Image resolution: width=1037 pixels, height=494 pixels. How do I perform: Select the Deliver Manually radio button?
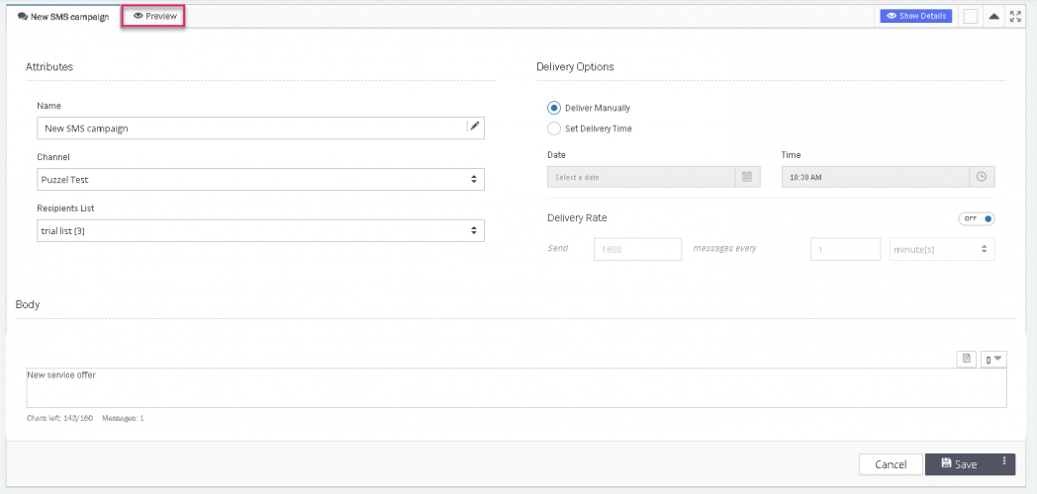tap(554, 108)
